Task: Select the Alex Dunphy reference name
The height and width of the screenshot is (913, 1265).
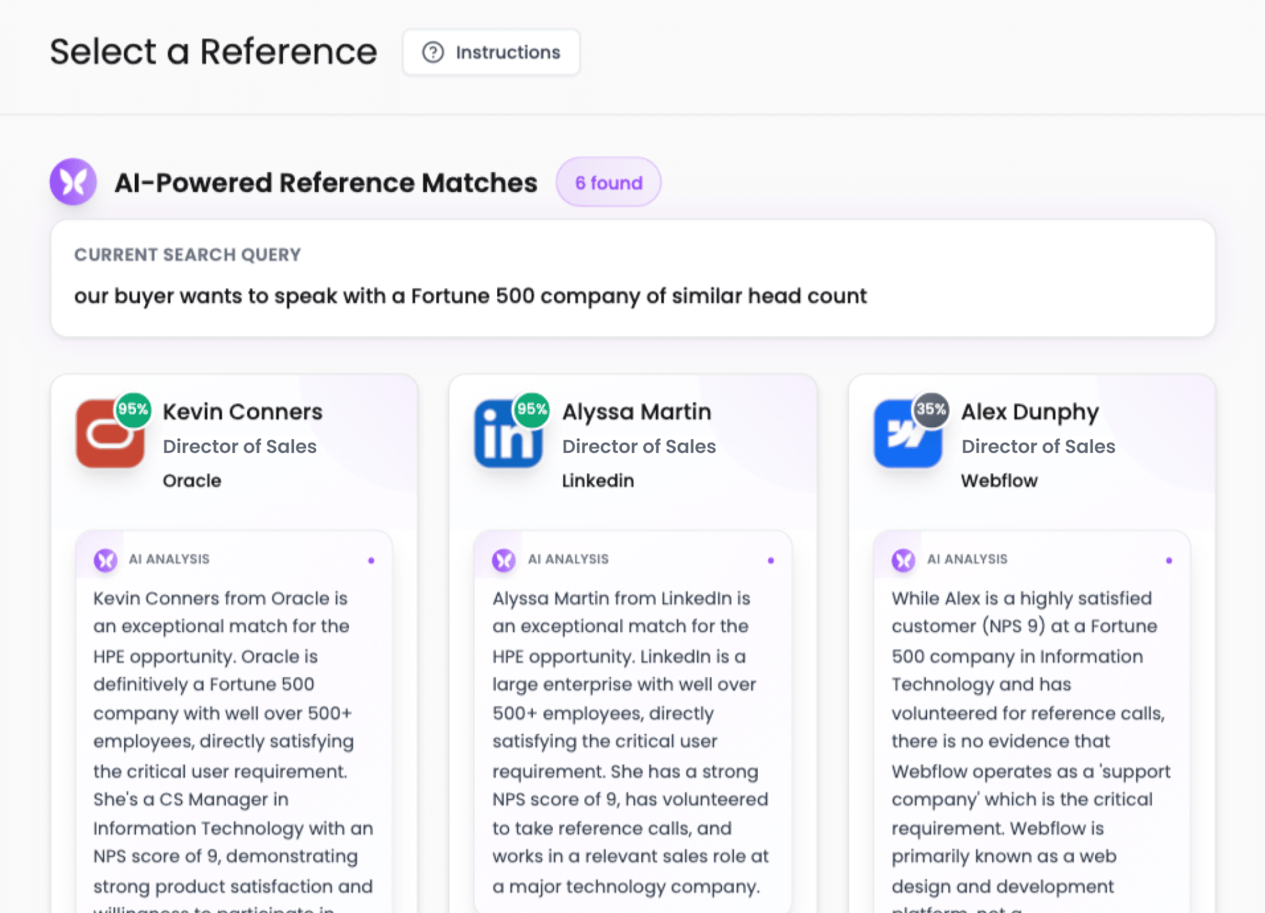Action: (1030, 412)
